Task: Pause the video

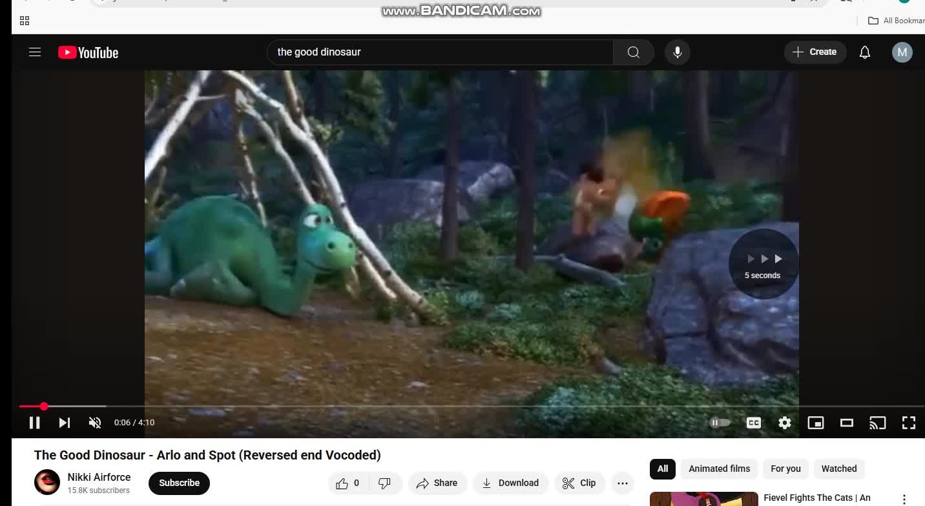Action: point(35,423)
